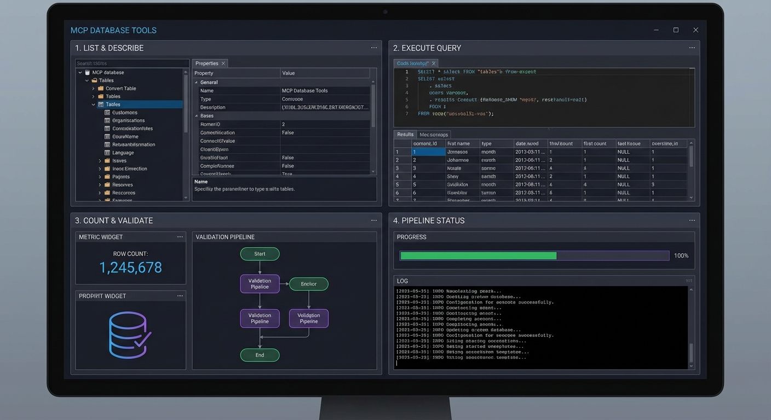Viewport: 771px width, 420px height.
Task: Expand the Convert Table folder
Action: point(93,89)
